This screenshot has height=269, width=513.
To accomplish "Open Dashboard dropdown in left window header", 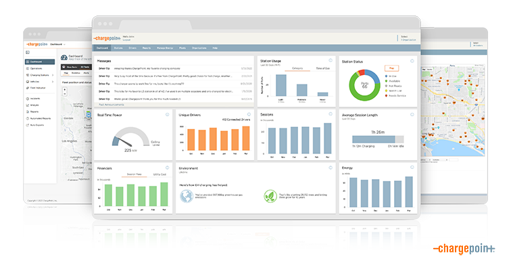I will click(x=57, y=44).
